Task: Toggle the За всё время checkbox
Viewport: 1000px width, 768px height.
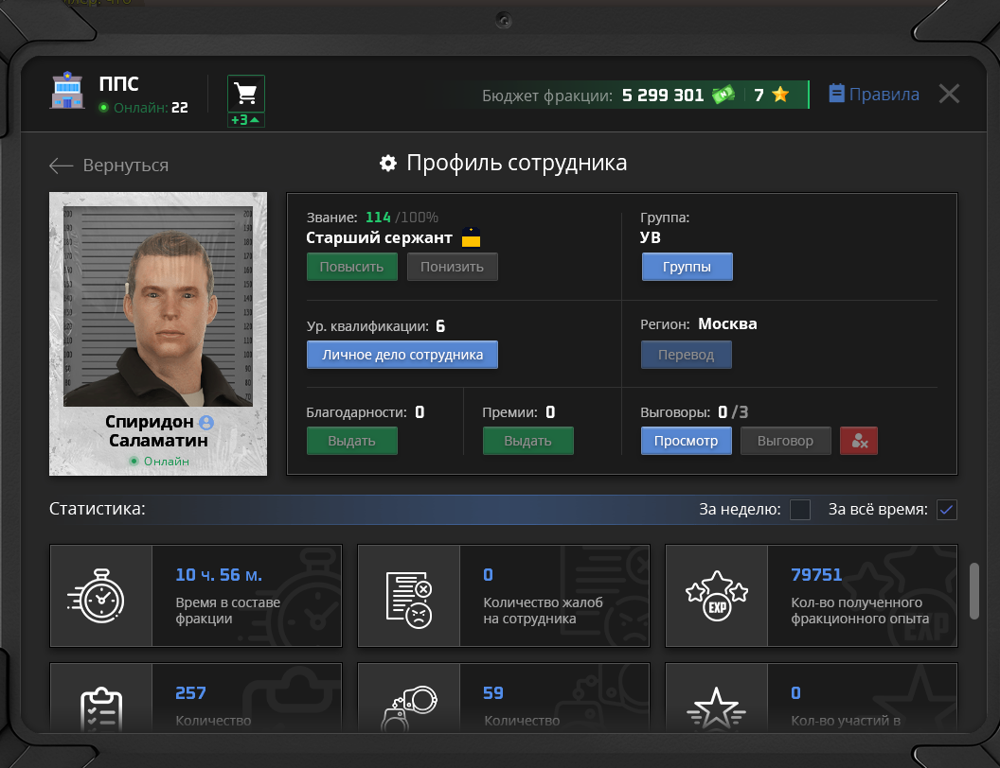Action: tap(946, 510)
